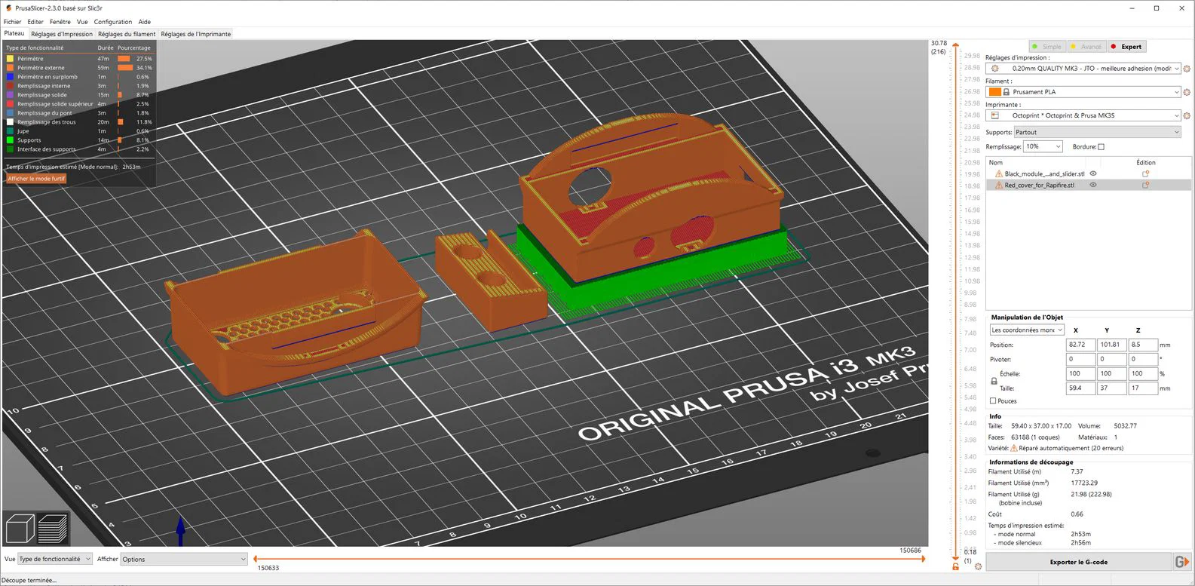Enable the Bordure checkbox
1195x586 pixels.
click(x=1101, y=147)
